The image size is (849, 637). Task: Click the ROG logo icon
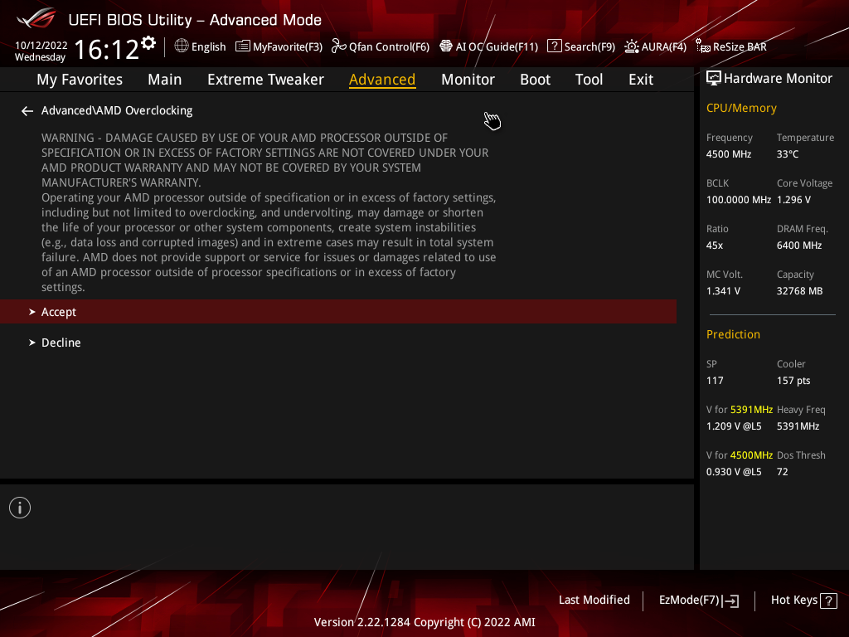(36, 19)
